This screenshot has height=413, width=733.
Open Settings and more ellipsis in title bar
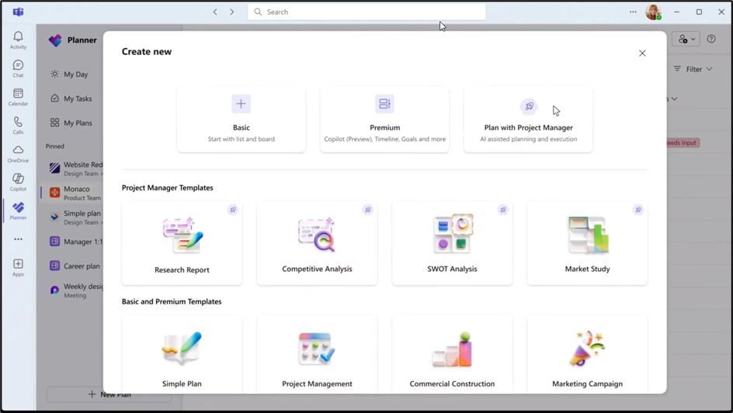pos(633,12)
